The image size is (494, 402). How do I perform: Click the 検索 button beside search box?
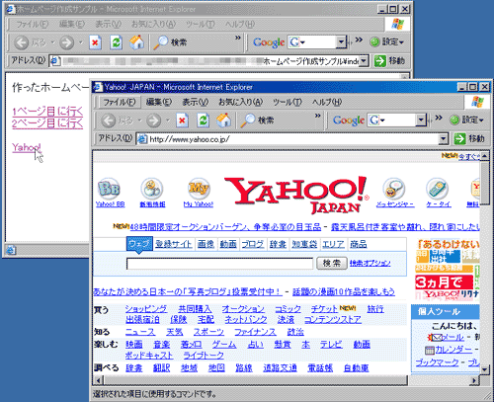[x=332, y=263]
